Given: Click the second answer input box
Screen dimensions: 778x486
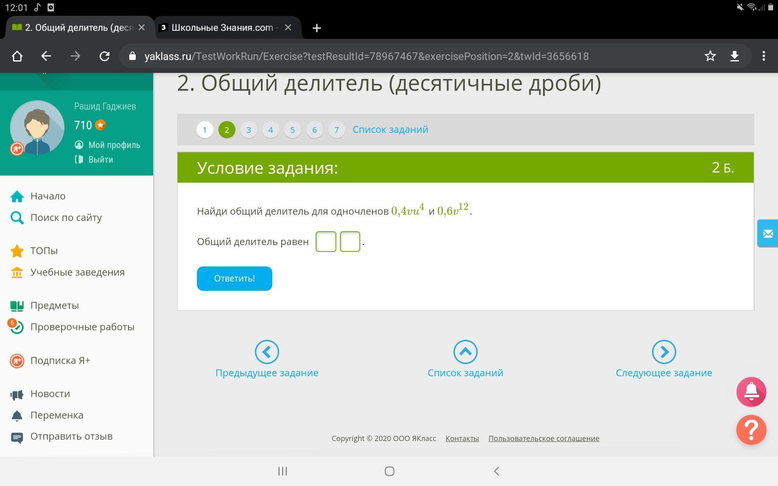Looking at the screenshot, I should click(350, 242).
